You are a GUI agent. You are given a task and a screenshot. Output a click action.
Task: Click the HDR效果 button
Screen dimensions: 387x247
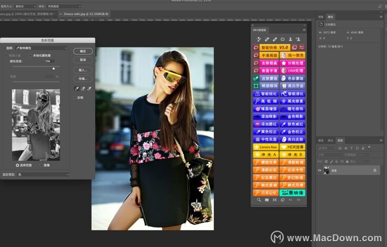coord(292,147)
